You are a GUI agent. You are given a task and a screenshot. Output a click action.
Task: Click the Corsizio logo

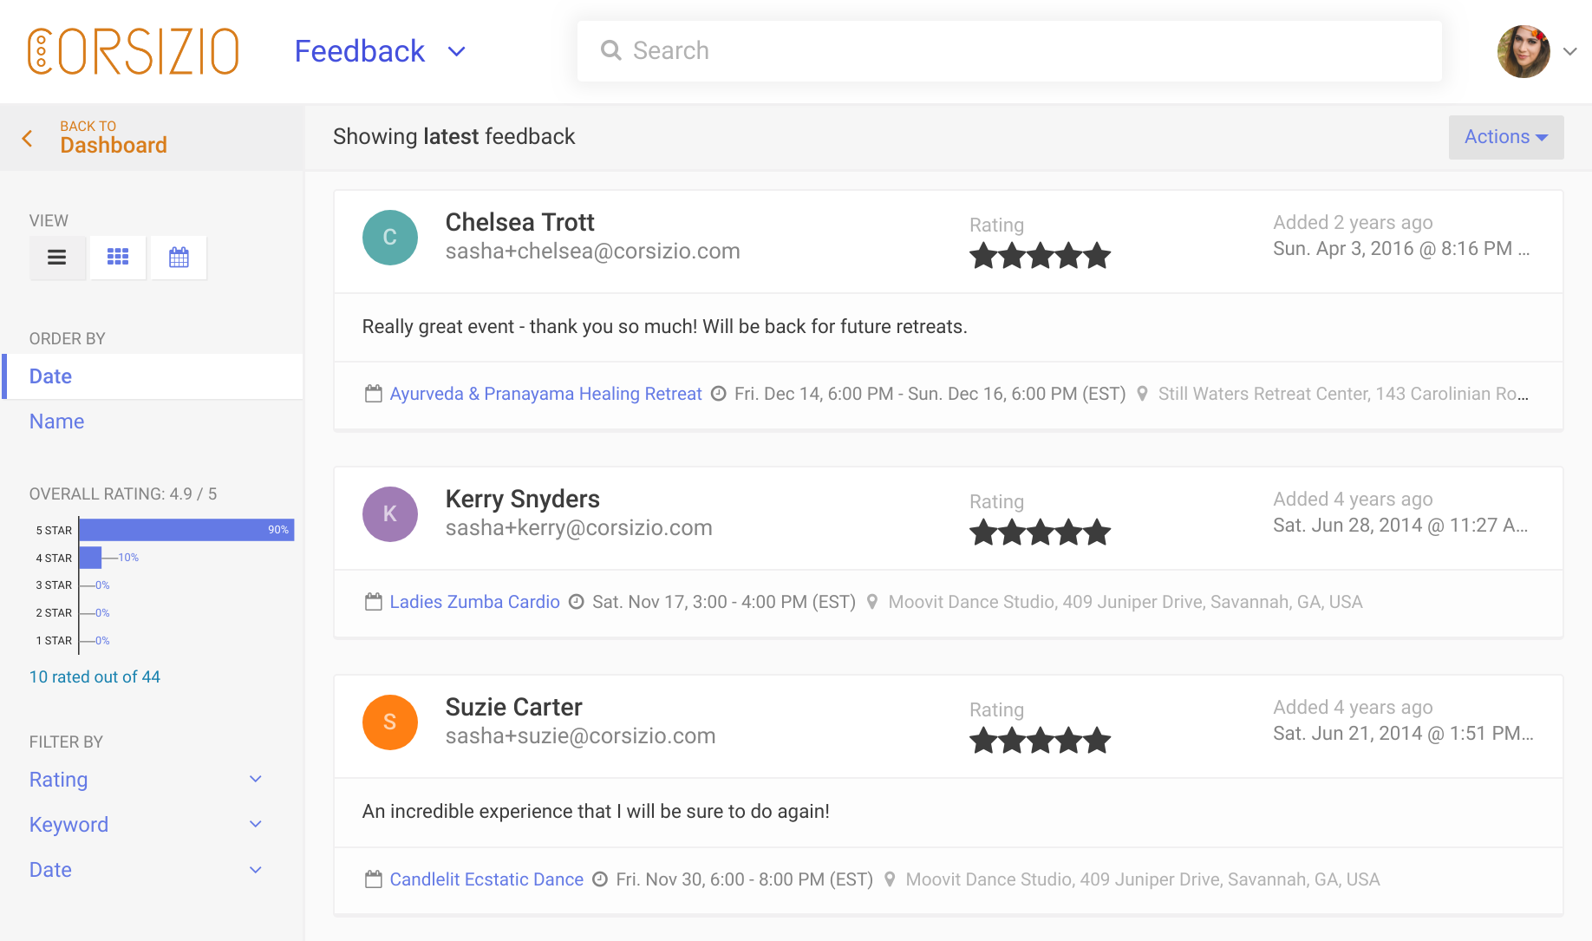pyautogui.click(x=133, y=51)
